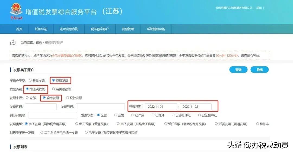Switch to 税务数字账户 menu
Image resolution: width=293 pixels, height=153 pixels.
click(x=100, y=29)
